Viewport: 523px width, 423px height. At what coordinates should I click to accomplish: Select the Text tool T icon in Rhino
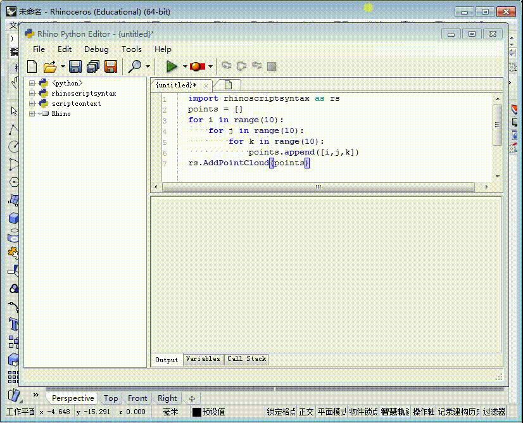pyautogui.click(x=14, y=324)
